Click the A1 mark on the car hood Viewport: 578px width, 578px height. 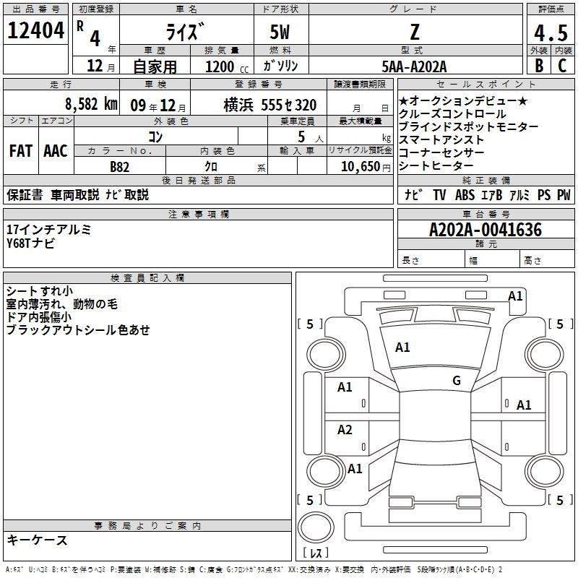point(402,348)
